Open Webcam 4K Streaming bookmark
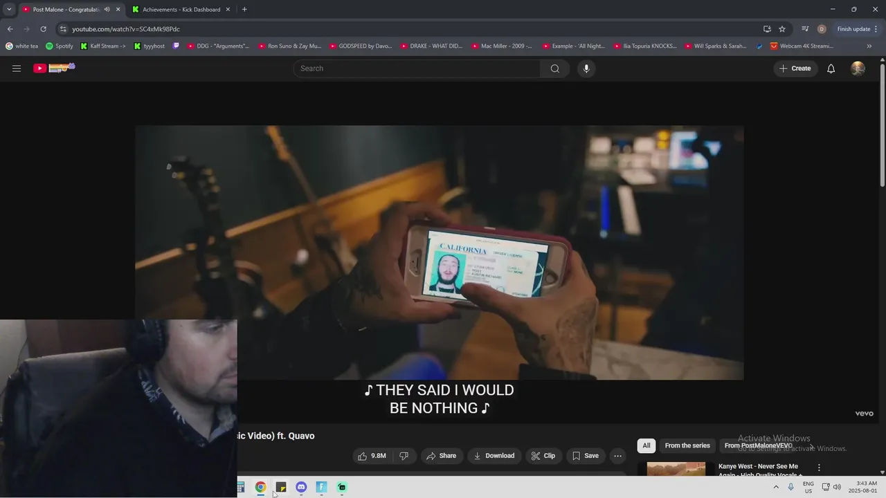 coord(802,46)
